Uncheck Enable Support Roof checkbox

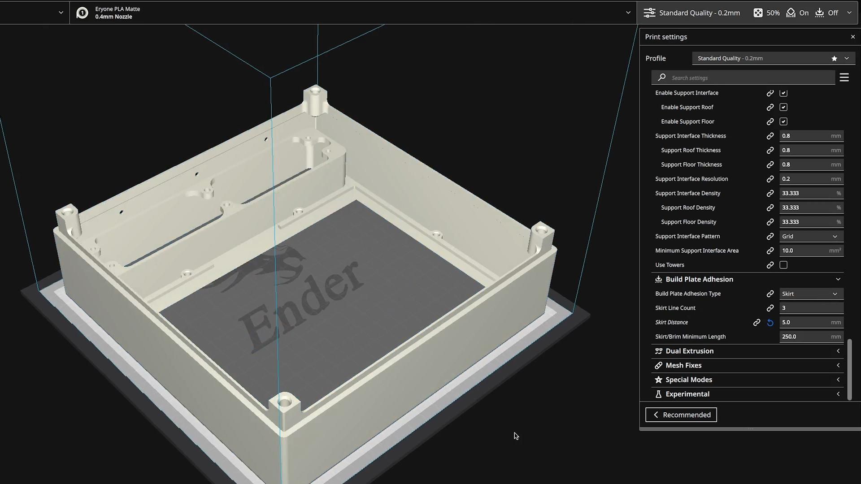[783, 107]
